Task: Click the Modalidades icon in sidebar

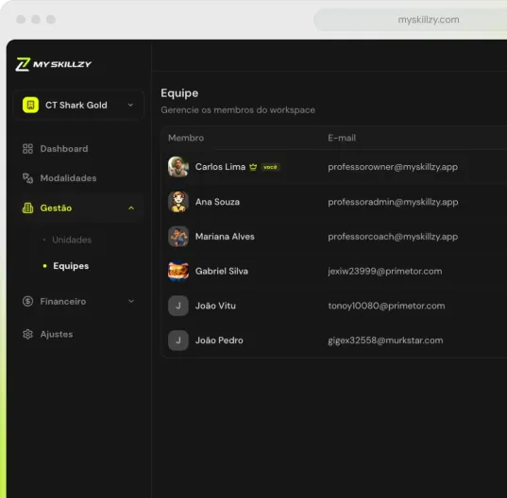Action: (27, 178)
